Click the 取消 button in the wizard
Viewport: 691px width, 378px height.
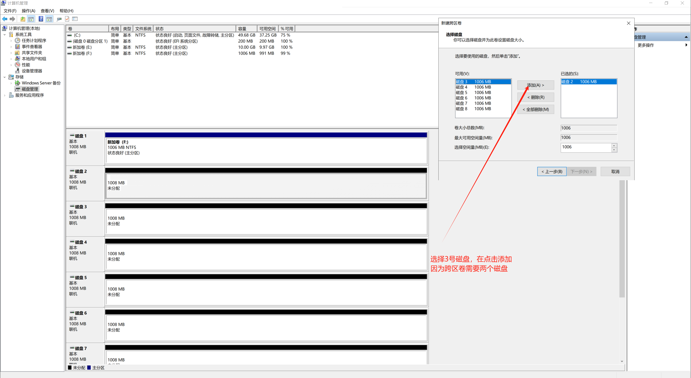pyautogui.click(x=615, y=171)
